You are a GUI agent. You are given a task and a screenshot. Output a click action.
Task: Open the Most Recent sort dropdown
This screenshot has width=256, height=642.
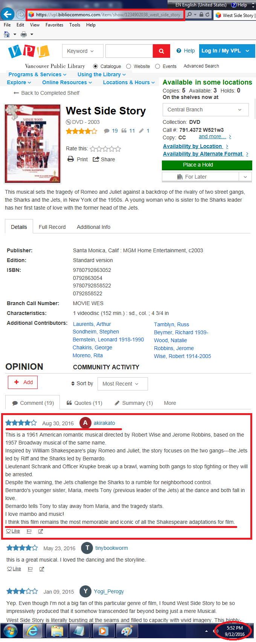point(123,384)
